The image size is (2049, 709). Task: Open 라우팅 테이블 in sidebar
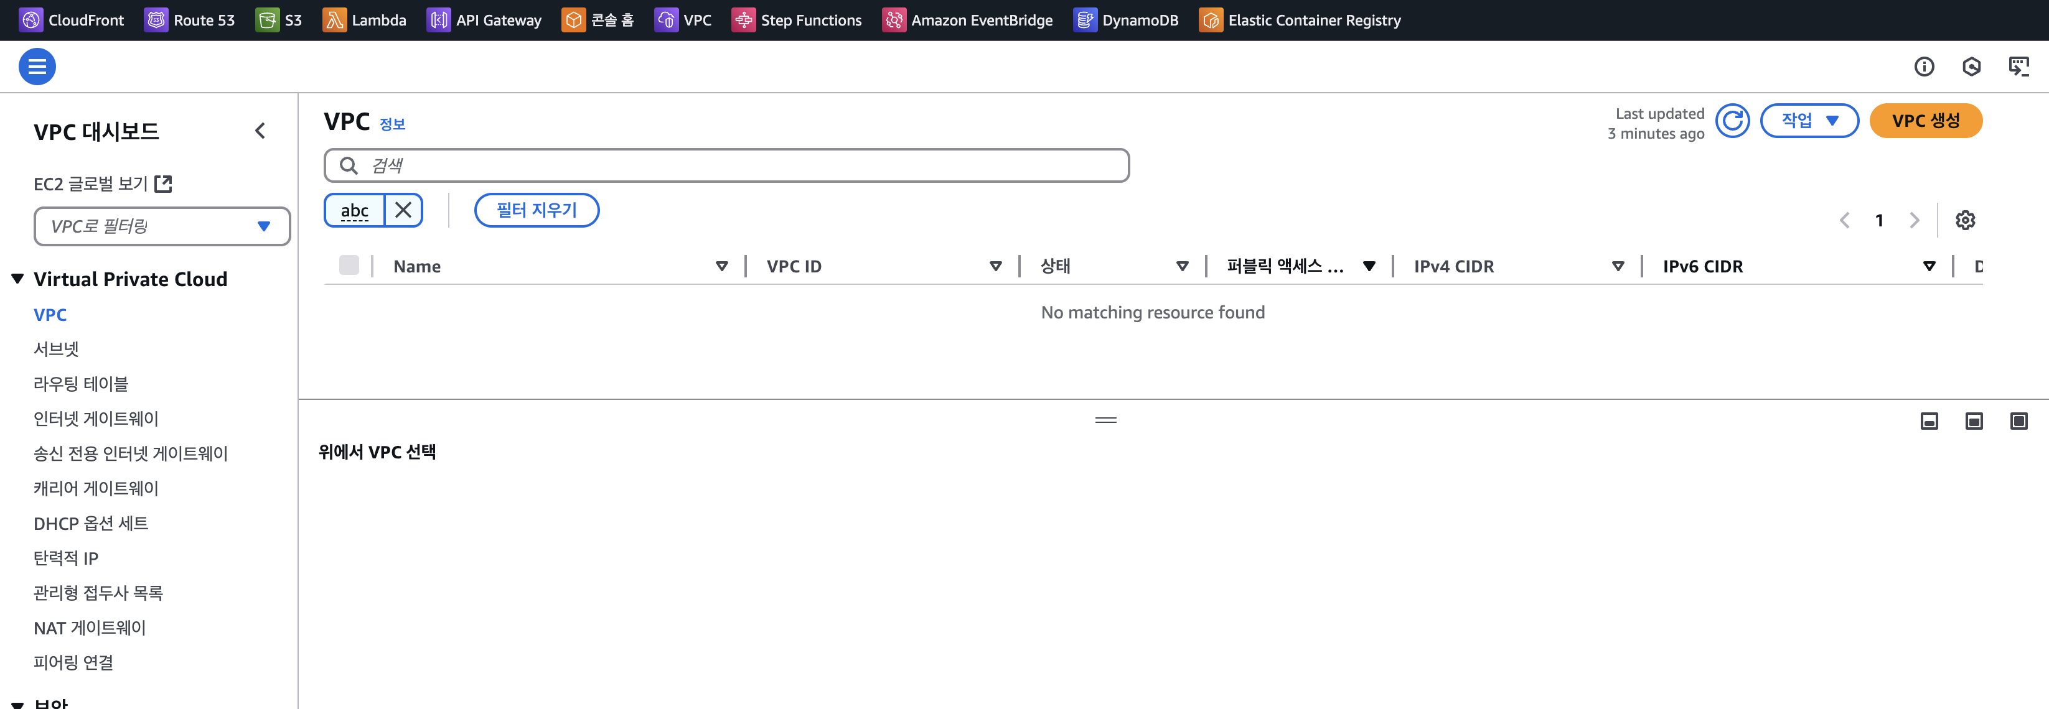click(x=81, y=384)
